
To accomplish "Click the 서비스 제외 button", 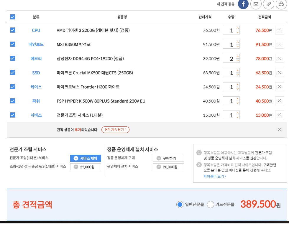I will click(x=86, y=158).
